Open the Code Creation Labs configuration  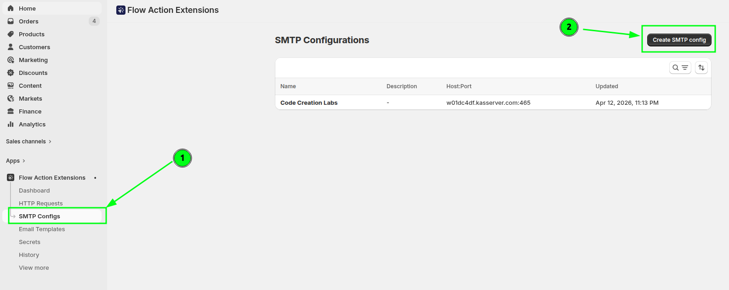309,103
